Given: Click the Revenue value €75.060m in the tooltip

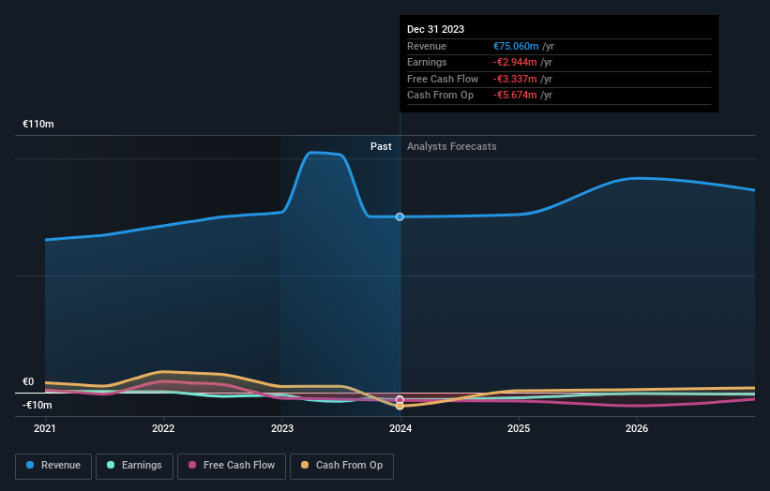Looking at the screenshot, I should coord(516,46).
